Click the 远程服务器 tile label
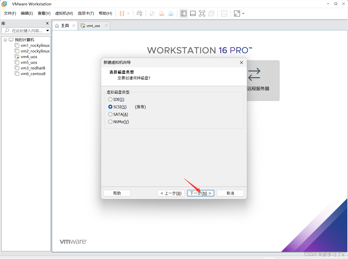 click(x=258, y=89)
